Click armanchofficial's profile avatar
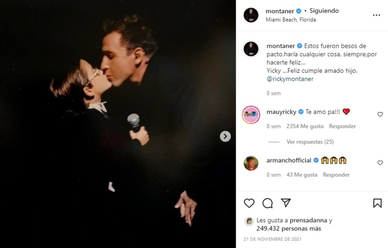 pos(251,163)
